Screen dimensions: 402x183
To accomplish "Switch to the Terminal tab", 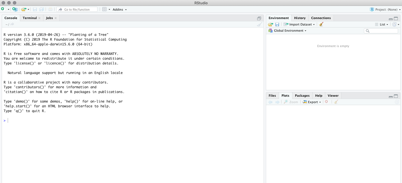I will click(x=30, y=18).
